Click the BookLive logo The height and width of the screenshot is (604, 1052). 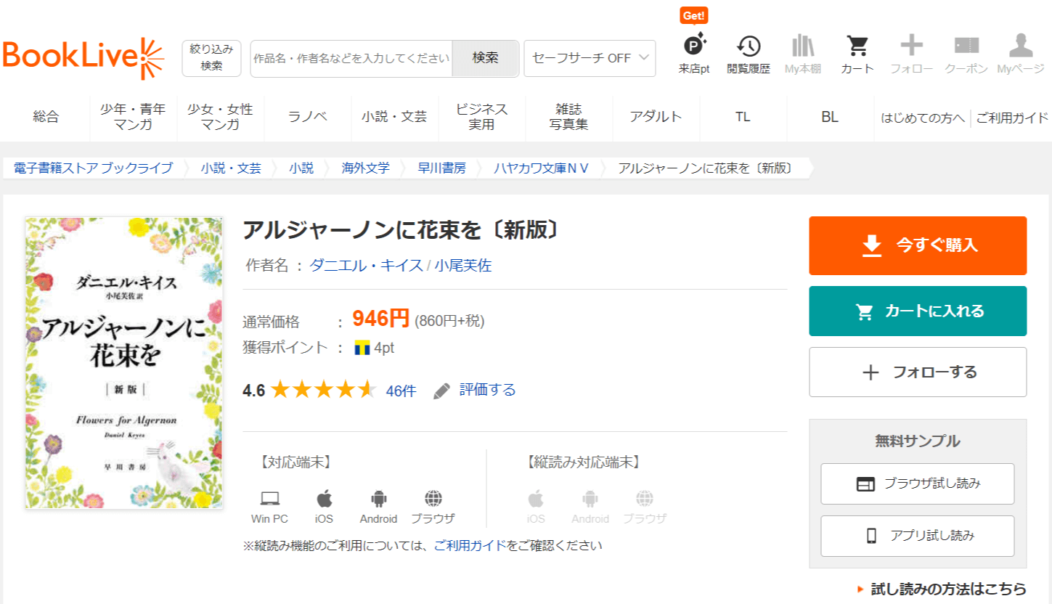(x=83, y=58)
